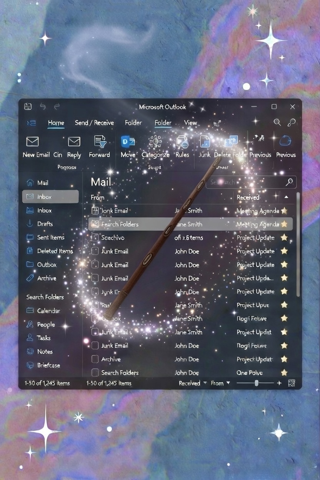Click the Categorize icon in the ribbon
This screenshot has height=480, width=320.
[x=155, y=142]
